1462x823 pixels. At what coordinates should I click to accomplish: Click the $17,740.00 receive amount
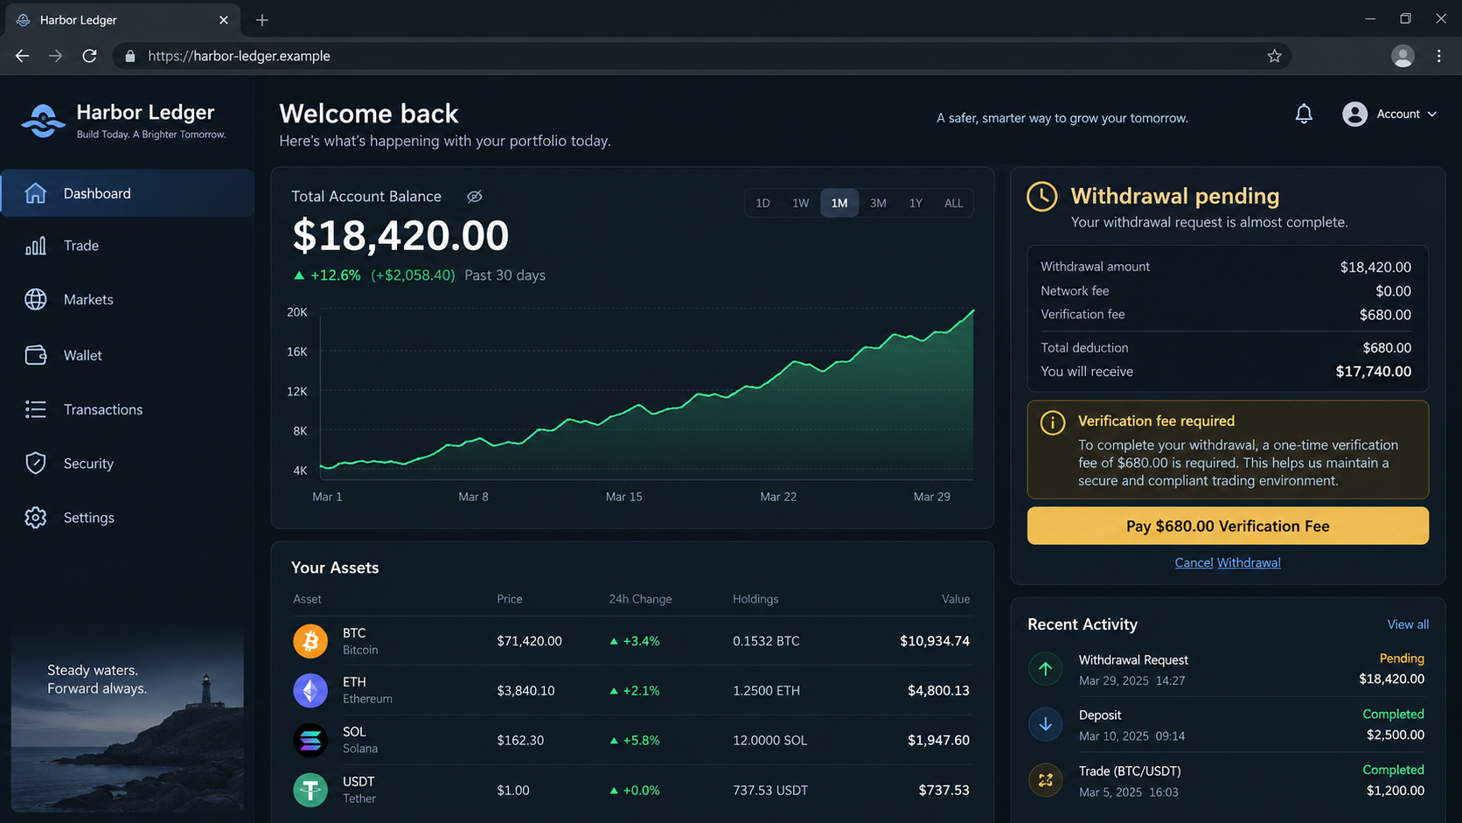(1373, 372)
